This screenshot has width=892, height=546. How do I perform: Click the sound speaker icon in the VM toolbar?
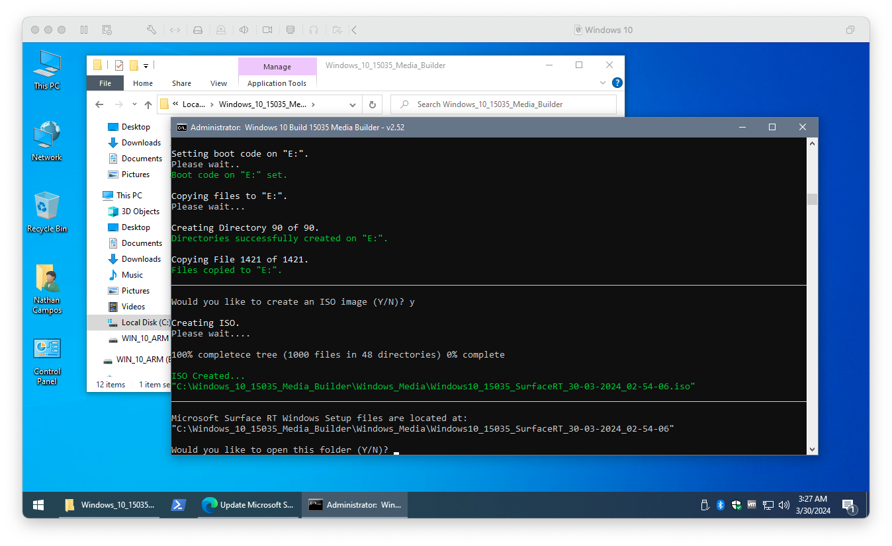pyautogui.click(x=244, y=30)
